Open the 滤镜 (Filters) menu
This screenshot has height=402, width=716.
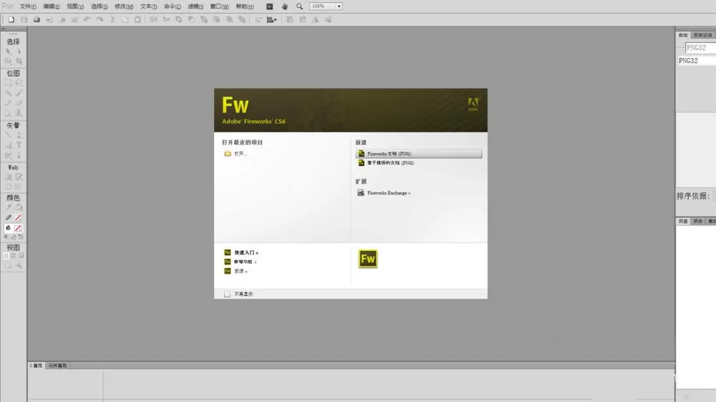pos(195,6)
